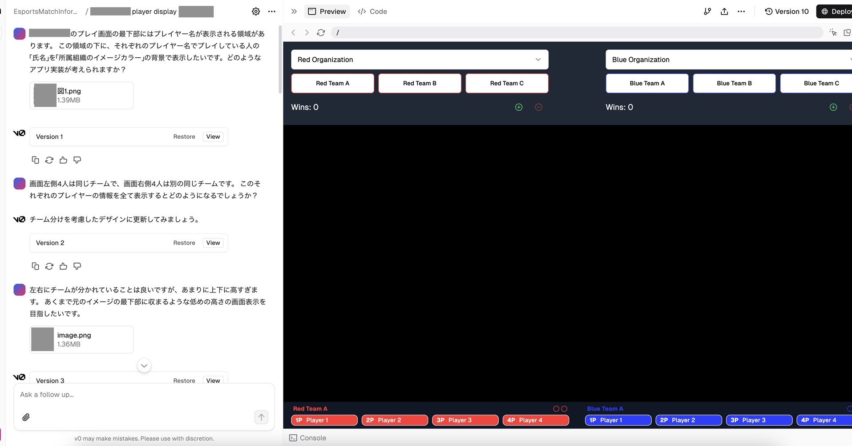Collapse the chat panel with double chevron

[294, 12]
